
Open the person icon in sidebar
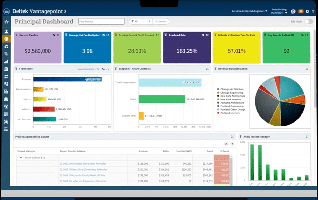point(6,31)
